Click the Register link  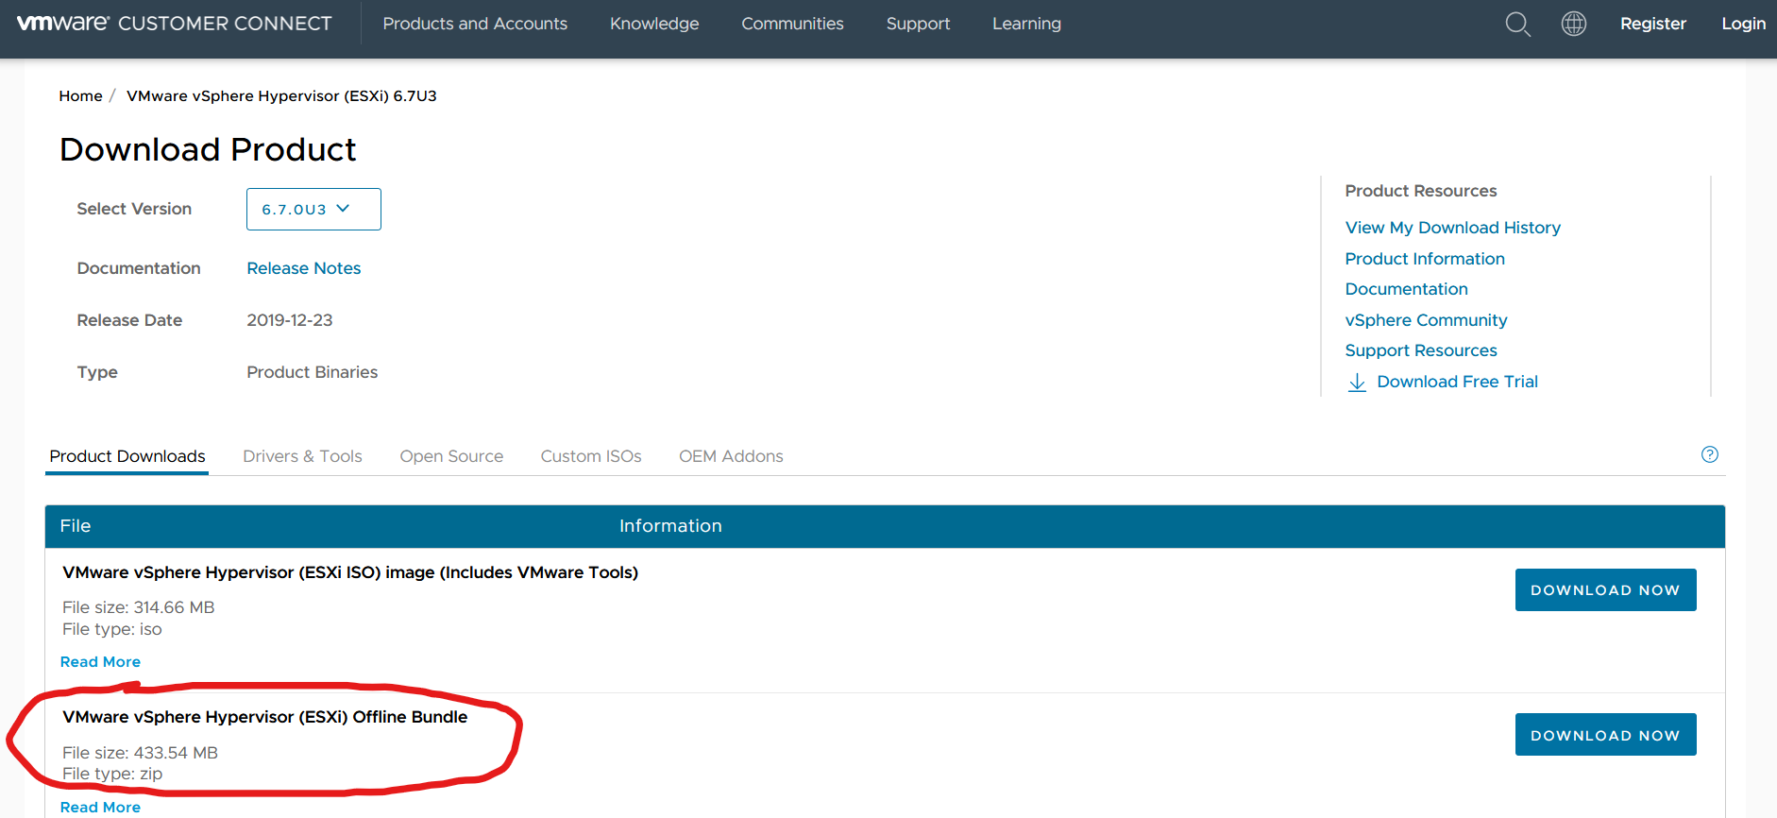tap(1653, 24)
